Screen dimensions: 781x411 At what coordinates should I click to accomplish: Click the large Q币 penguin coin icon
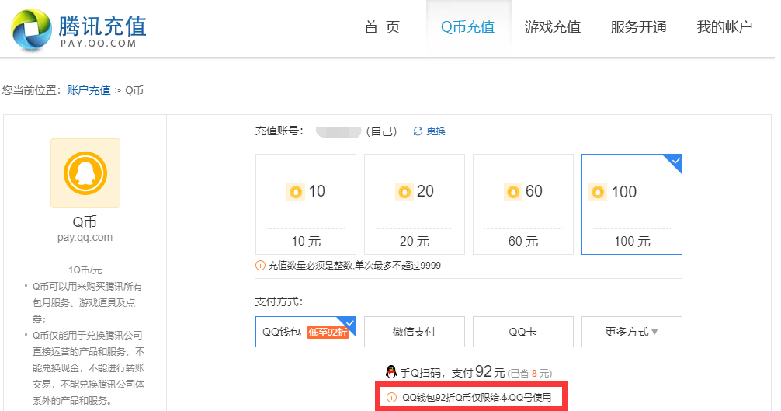click(x=85, y=173)
